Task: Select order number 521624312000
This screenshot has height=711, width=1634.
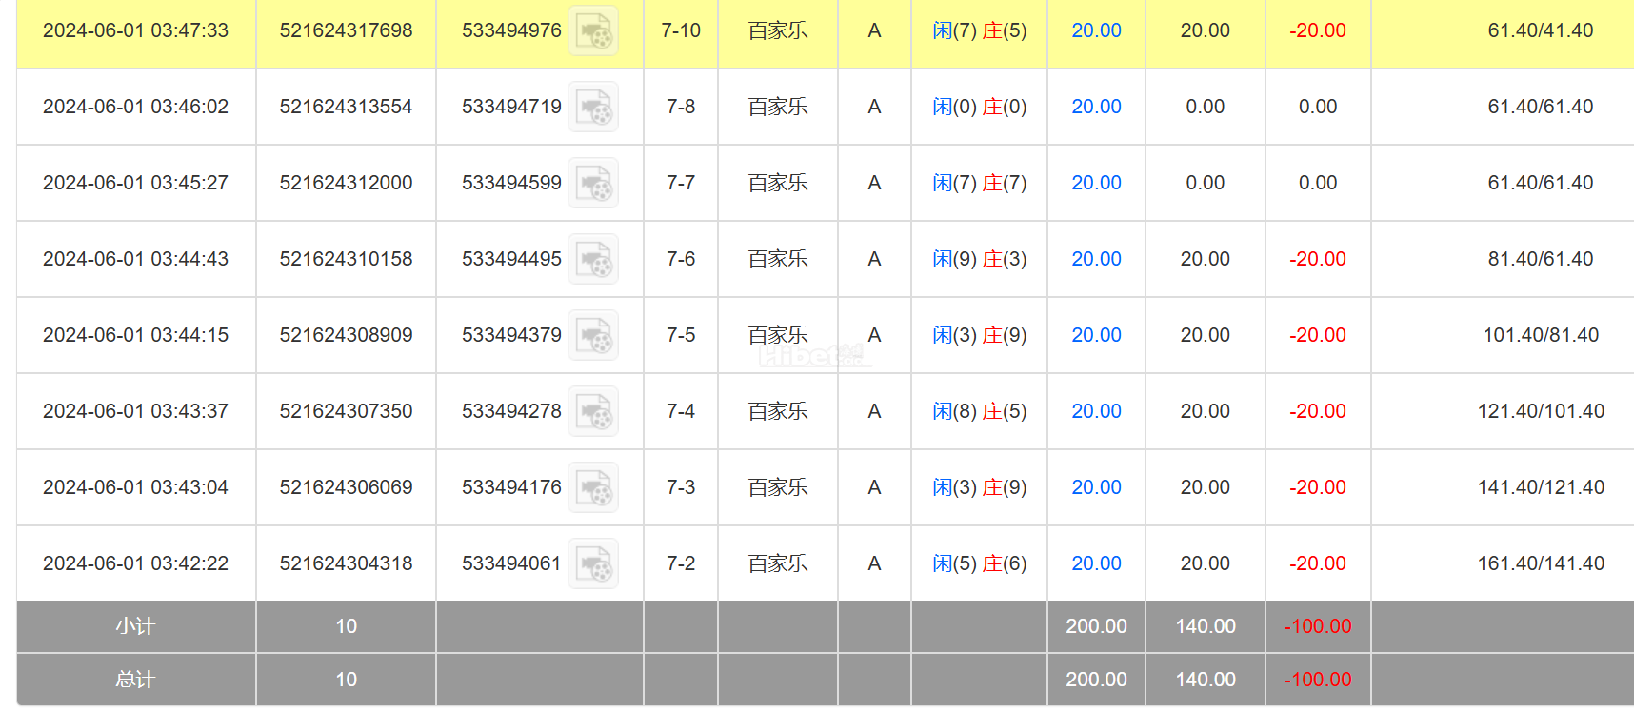Action: tap(346, 183)
